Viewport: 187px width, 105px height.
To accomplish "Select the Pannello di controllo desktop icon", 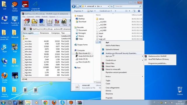I will 15,21.
